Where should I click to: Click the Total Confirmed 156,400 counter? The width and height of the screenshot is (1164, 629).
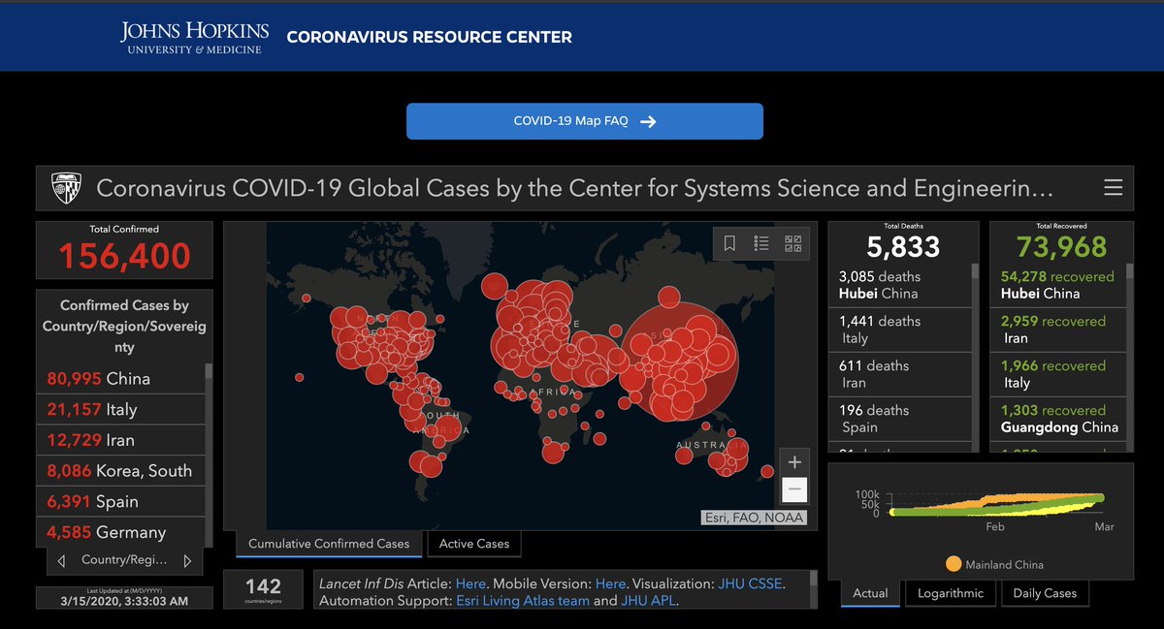(124, 249)
